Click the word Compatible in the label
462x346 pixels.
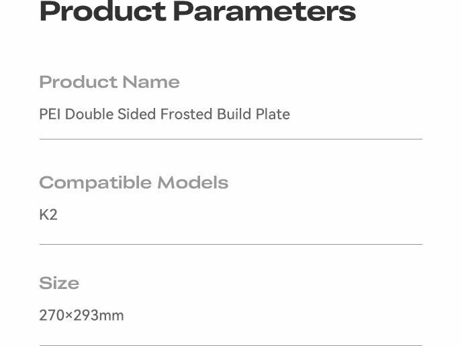95,182
